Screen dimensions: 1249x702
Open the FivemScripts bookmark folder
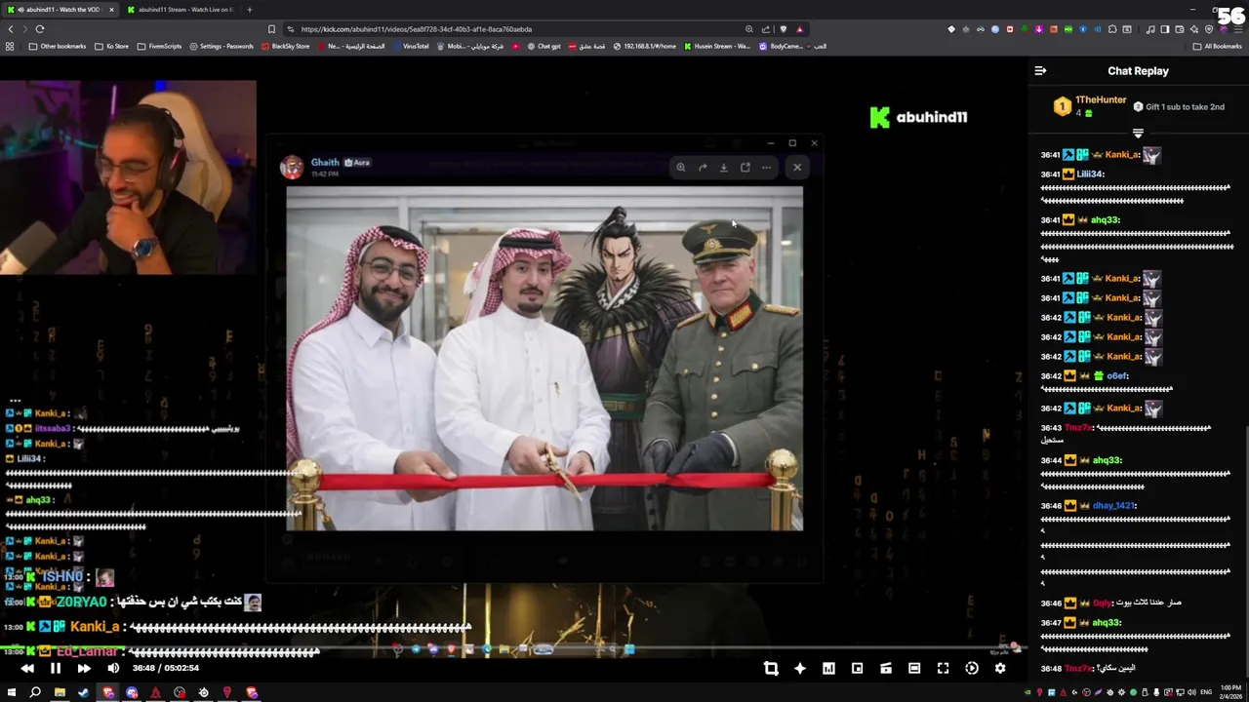[x=159, y=46]
